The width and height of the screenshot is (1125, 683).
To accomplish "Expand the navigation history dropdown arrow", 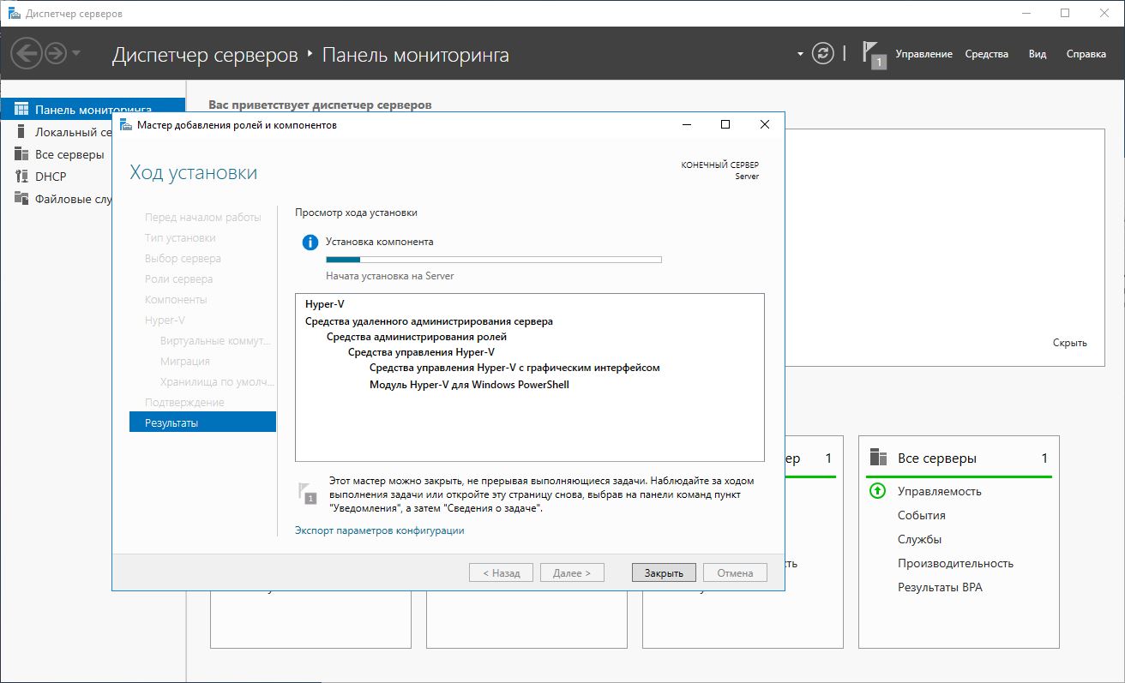I will (76, 54).
